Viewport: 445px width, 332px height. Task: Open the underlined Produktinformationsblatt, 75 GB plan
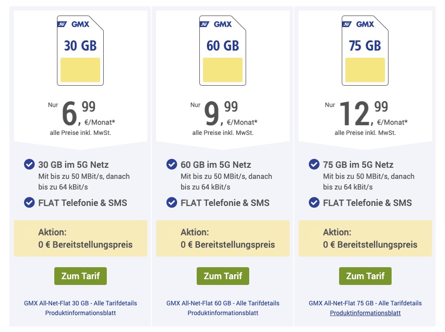click(x=365, y=313)
